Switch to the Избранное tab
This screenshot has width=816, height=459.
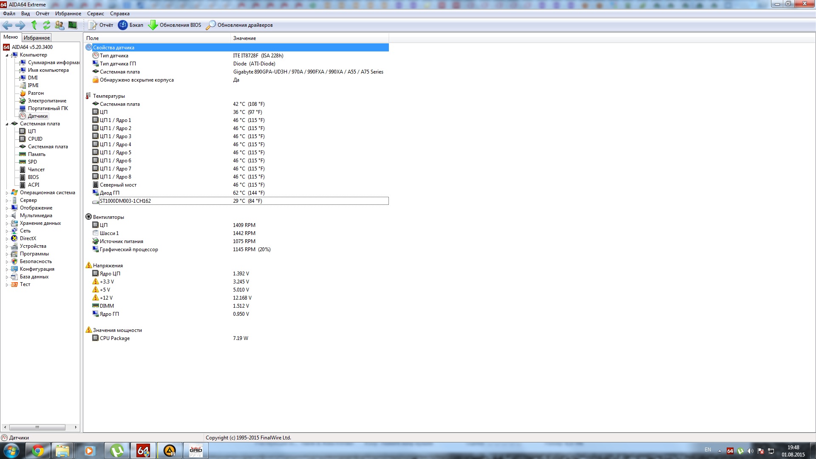click(37, 38)
